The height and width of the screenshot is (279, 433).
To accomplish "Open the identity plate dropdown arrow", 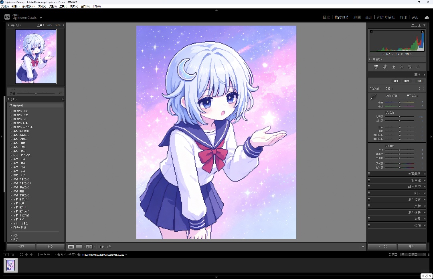I will [x=41, y=18].
